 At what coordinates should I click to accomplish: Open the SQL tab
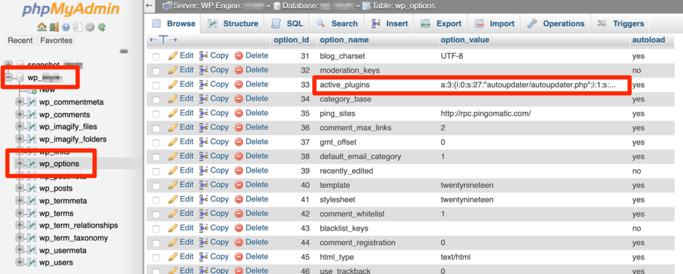287,23
